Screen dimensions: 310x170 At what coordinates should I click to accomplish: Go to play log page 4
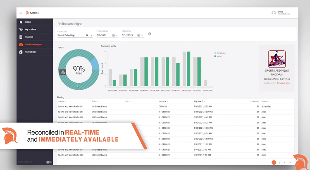point(290,163)
